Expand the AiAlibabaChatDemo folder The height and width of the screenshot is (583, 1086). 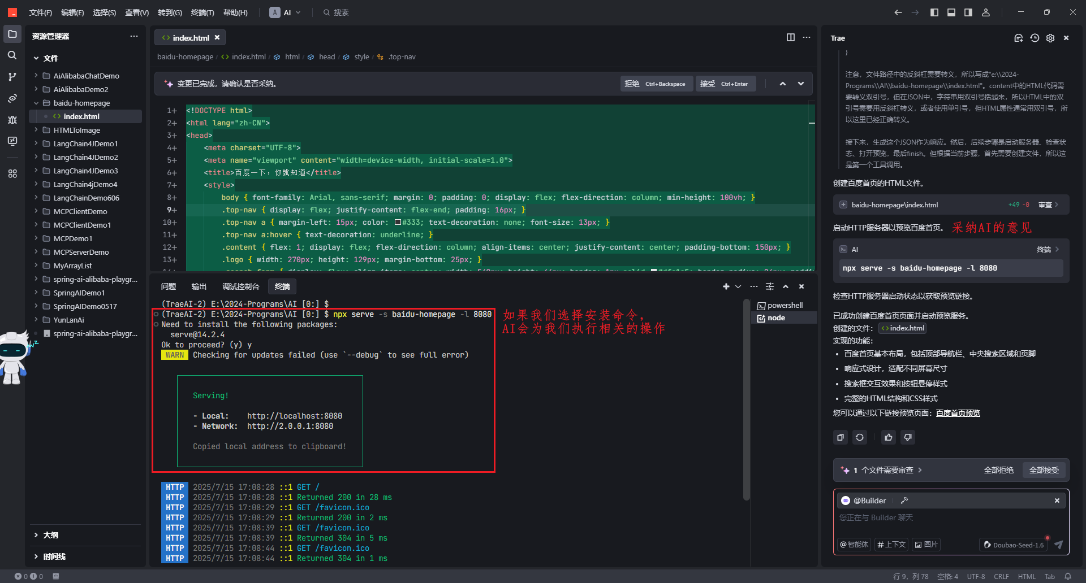tap(36, 76)
